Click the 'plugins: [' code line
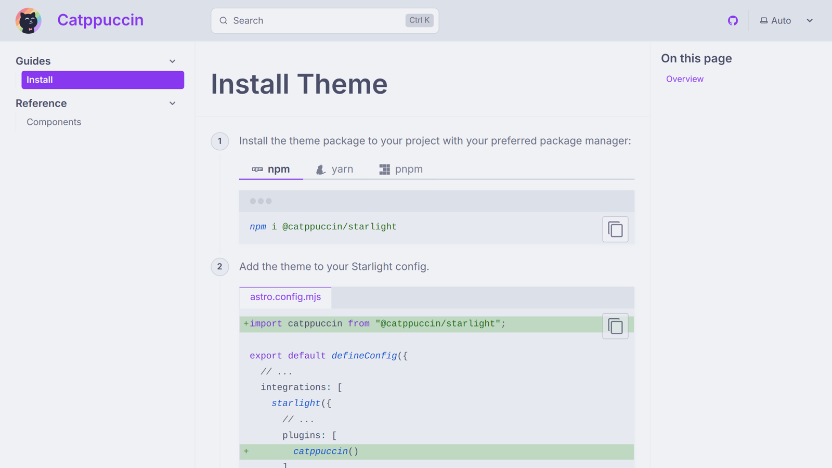832x468 pixels. (x=309, y=435)
